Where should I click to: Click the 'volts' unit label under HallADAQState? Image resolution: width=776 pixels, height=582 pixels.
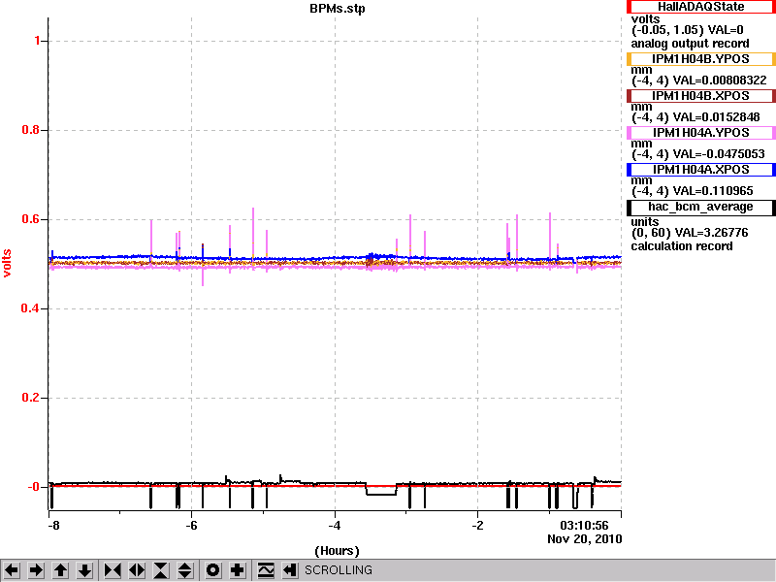(x=645, y=18)
